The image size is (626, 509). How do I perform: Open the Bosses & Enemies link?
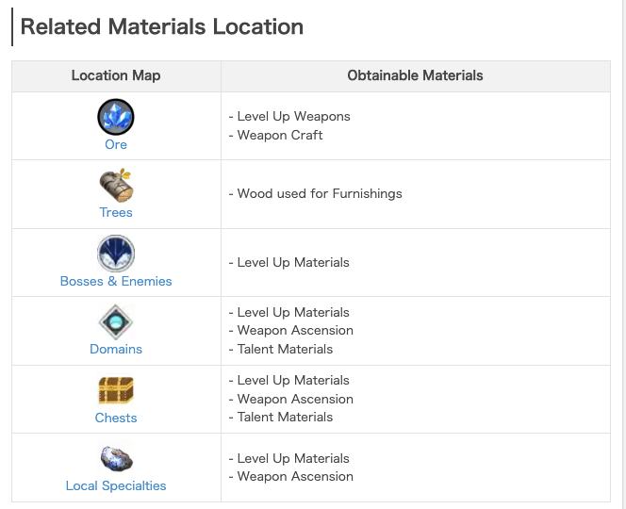[x=116, y=281]
